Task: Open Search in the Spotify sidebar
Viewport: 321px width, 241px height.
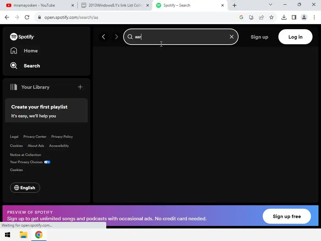Action: click(x=25, y=66)
